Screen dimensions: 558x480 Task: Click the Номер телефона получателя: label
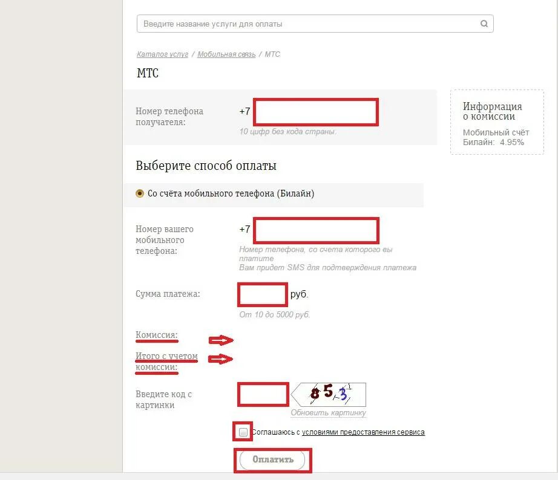point(169,117)
